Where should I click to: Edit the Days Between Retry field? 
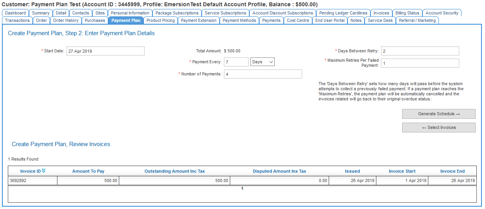tap(420, 51)
